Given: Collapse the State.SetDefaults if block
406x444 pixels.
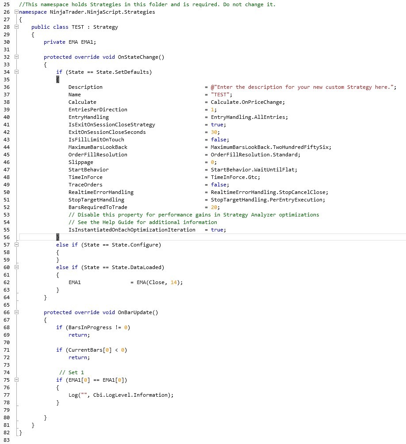Looking at the screenshot, I should [x=16, y=72].
